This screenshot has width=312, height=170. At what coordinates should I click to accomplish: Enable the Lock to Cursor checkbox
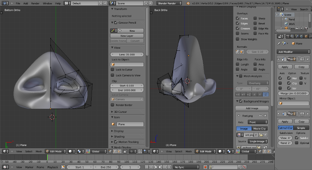click(x=112, y=69)
